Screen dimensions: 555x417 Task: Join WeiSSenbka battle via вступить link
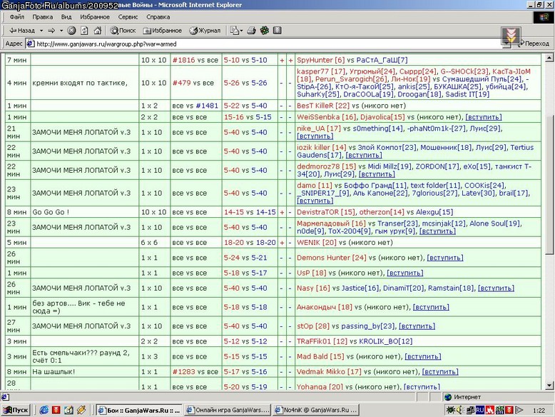pyautogui.click(x=484, y=117)
